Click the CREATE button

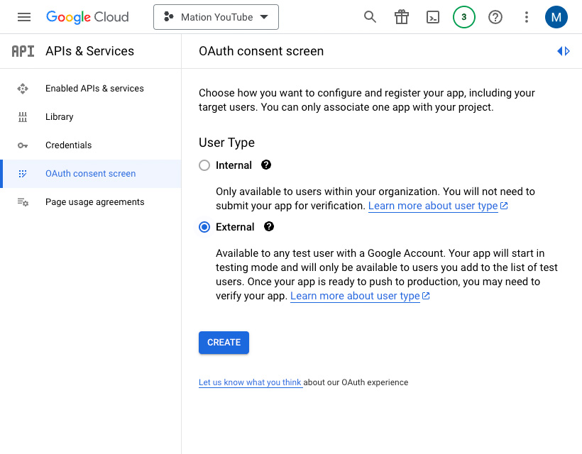pos(224,343)
